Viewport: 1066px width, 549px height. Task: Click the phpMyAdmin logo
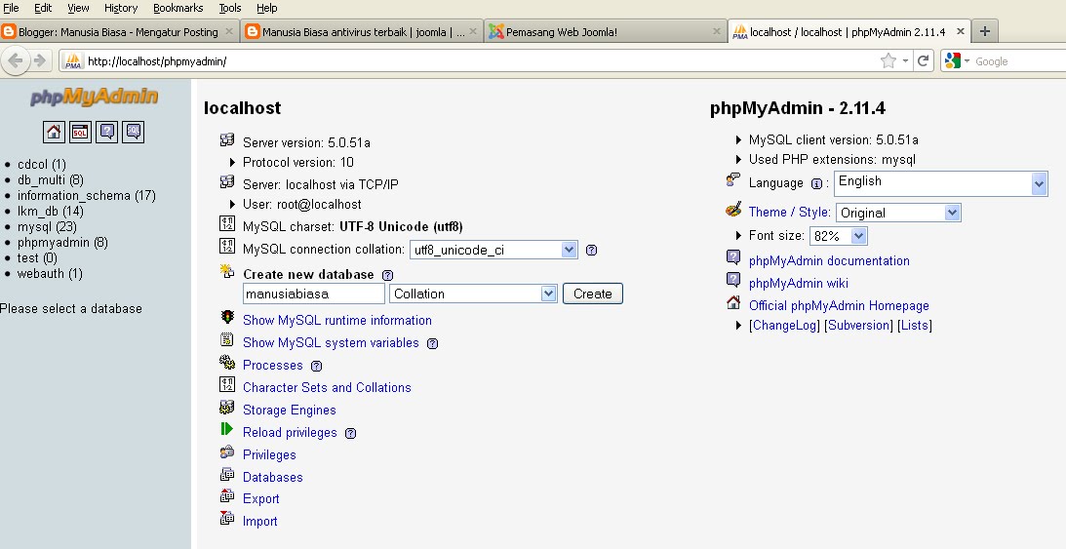(94, 98)
